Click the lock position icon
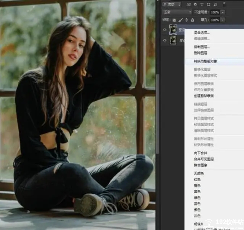Image resolution: width=244 pixels, height=230 pixels. 187,20
